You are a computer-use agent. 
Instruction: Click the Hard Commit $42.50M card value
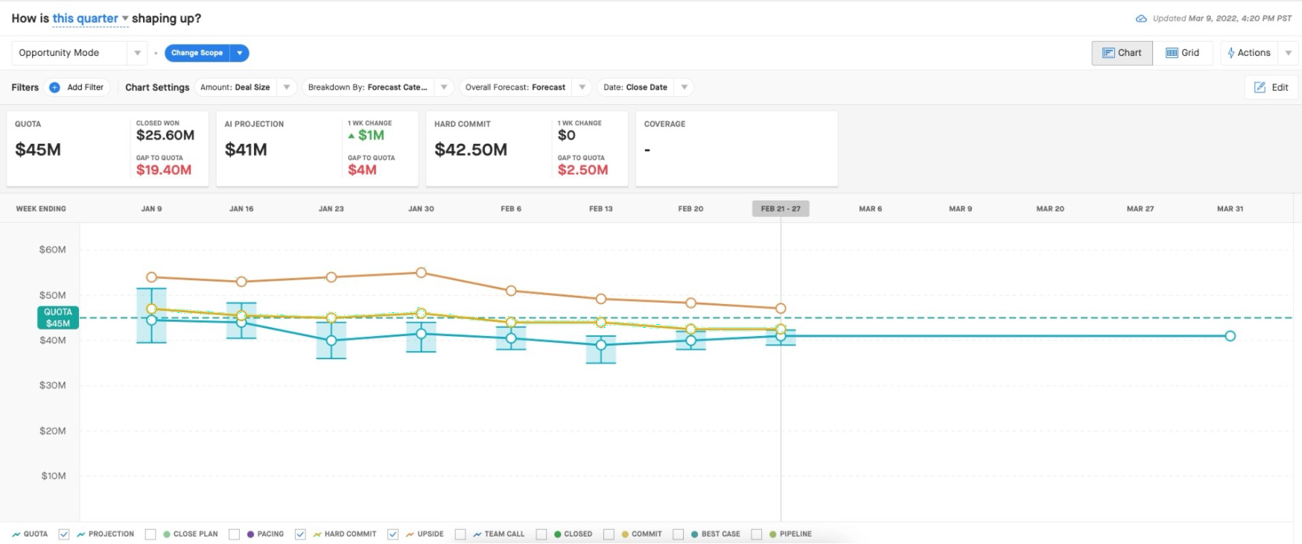pos(471,150)
